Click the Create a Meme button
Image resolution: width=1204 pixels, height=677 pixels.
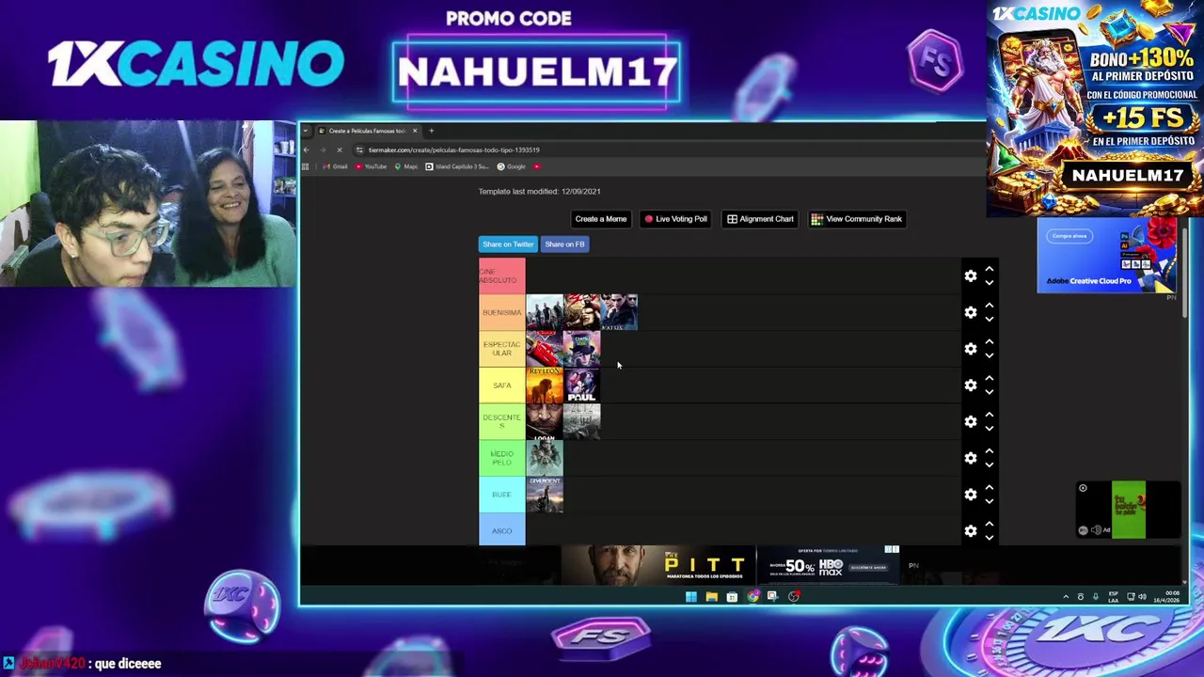coord(600,219)
